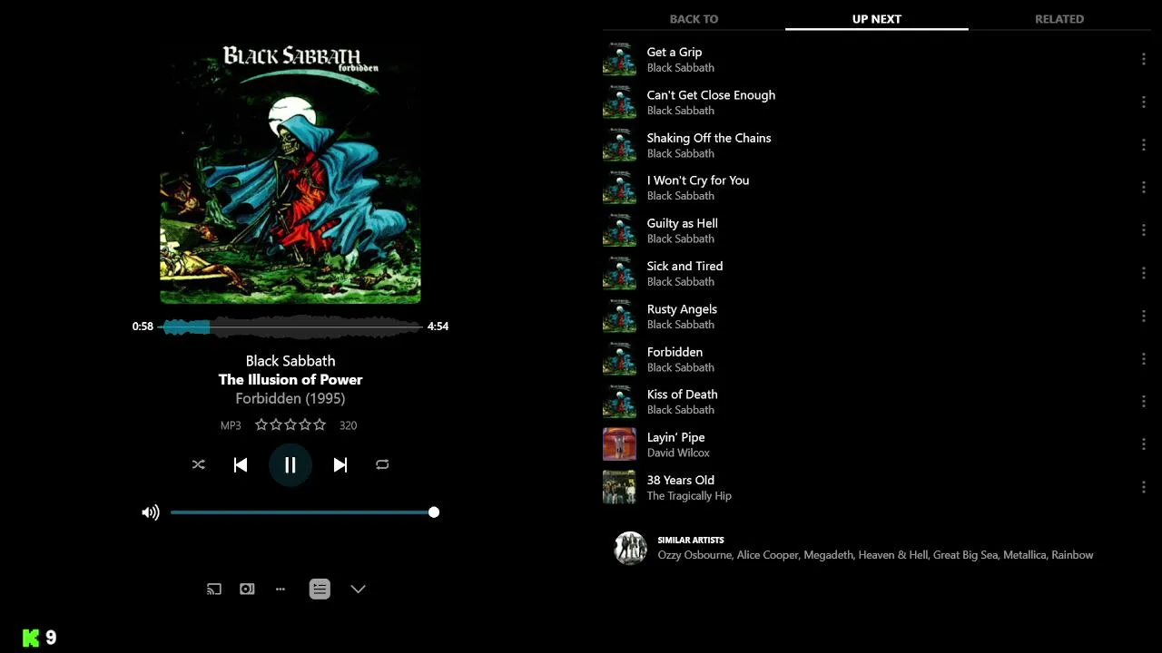Switch to the Related tab

coord(1059,18)
